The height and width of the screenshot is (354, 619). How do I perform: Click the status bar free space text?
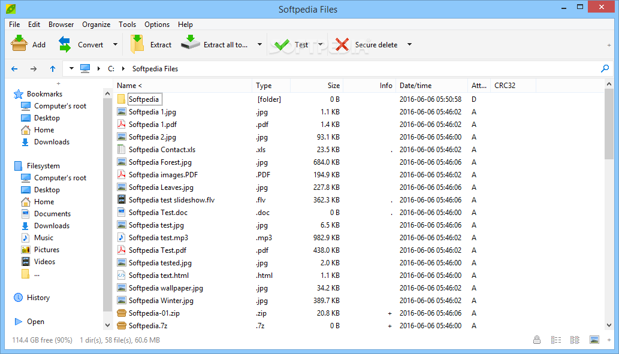[x=42, y=340]
